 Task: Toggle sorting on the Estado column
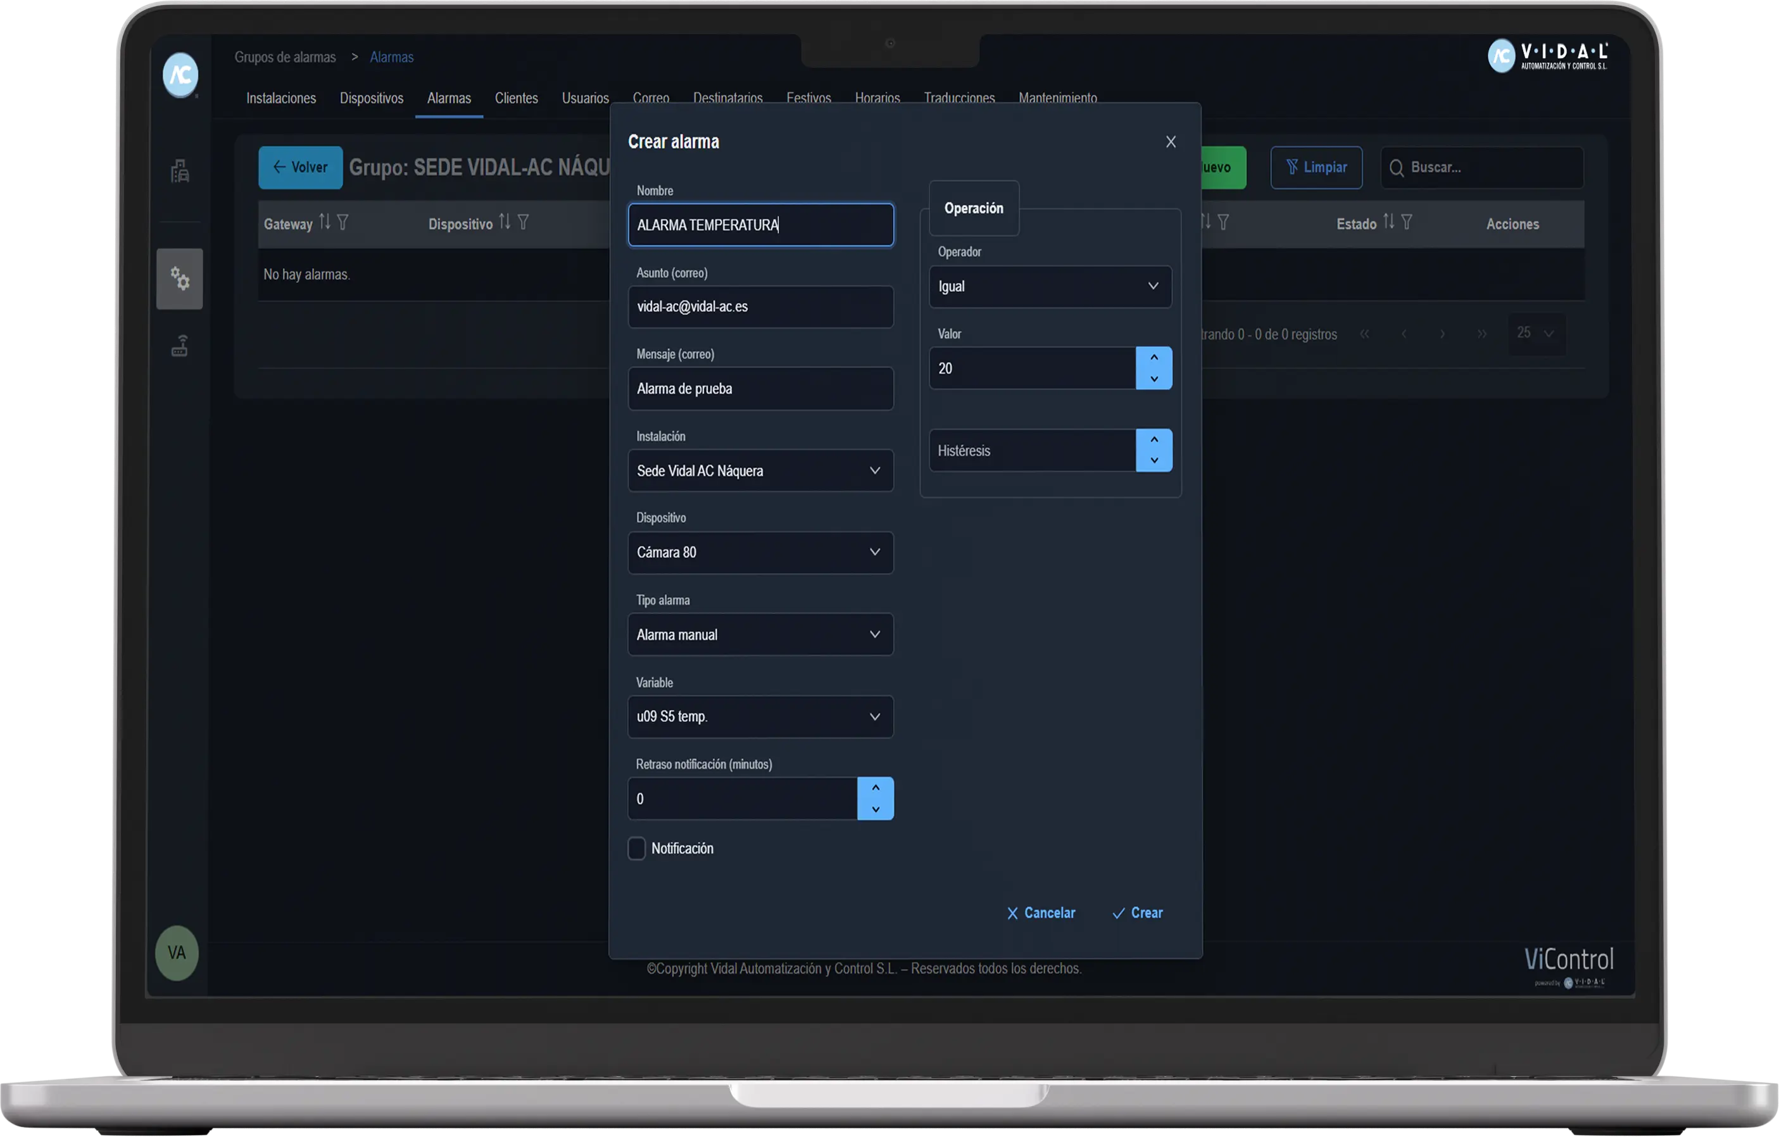[x=1390, y=221]
